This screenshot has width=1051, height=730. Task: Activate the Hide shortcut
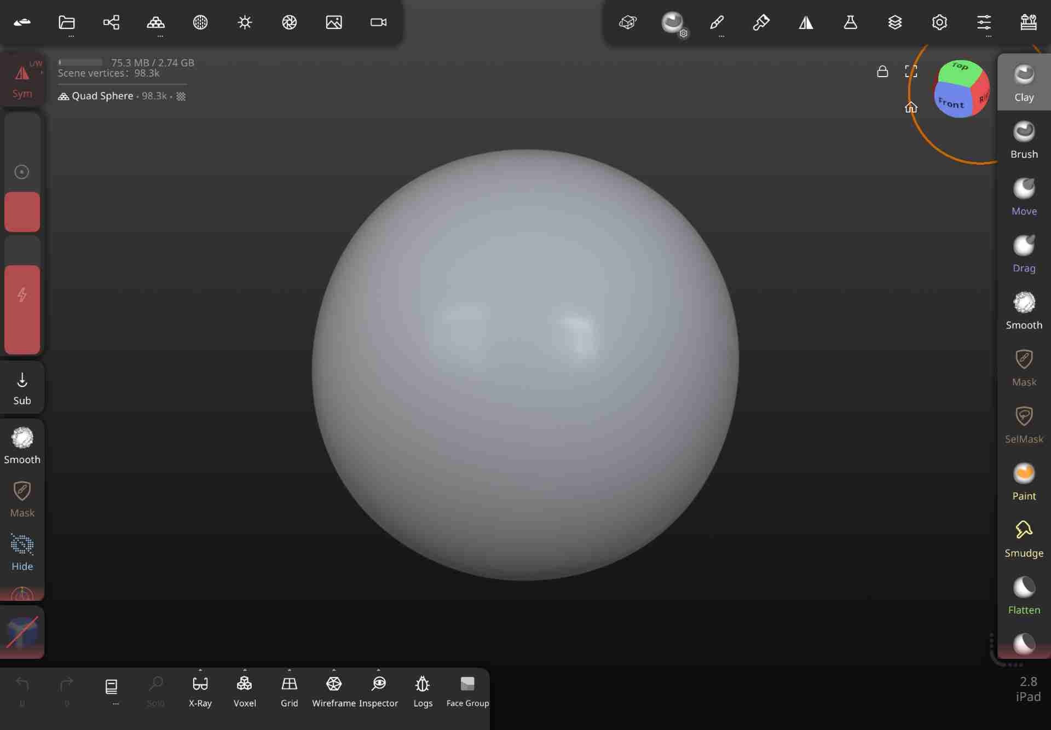point(22,553)
